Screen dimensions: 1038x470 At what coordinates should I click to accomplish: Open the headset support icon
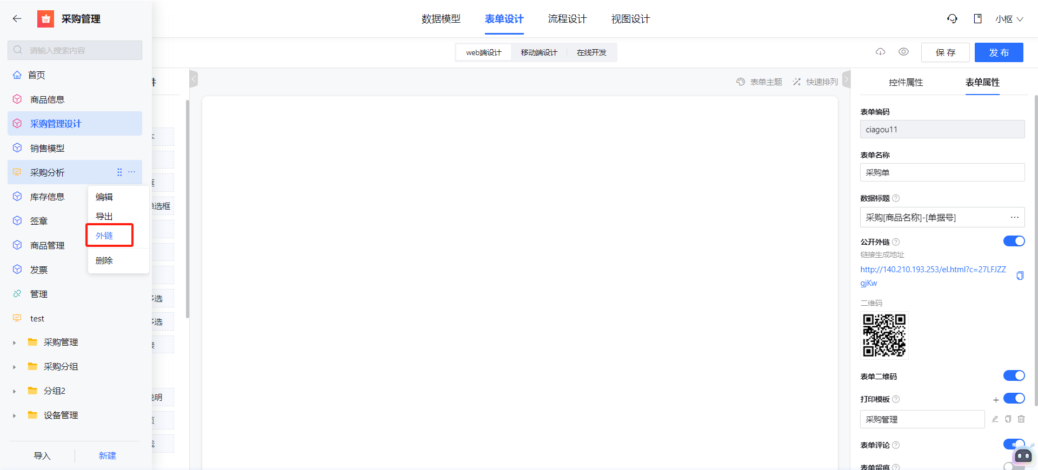coord(952,19)
